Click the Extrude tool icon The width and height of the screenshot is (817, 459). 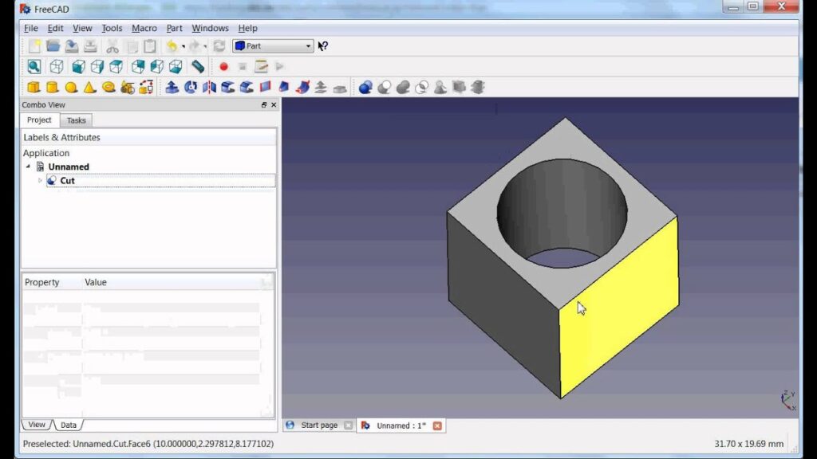(x=172, y=88)
